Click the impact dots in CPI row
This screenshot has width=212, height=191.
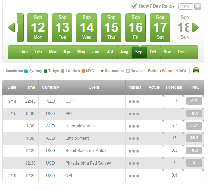(x=134, y=176)
